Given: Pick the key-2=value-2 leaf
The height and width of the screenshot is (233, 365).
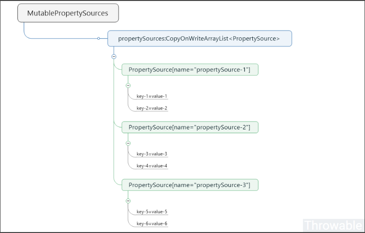Looking at the screenshot, I should [152, 108].
